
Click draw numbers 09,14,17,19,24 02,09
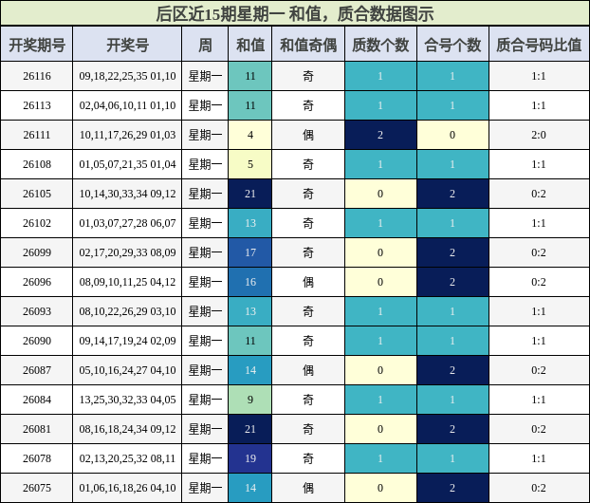[127, 341]
